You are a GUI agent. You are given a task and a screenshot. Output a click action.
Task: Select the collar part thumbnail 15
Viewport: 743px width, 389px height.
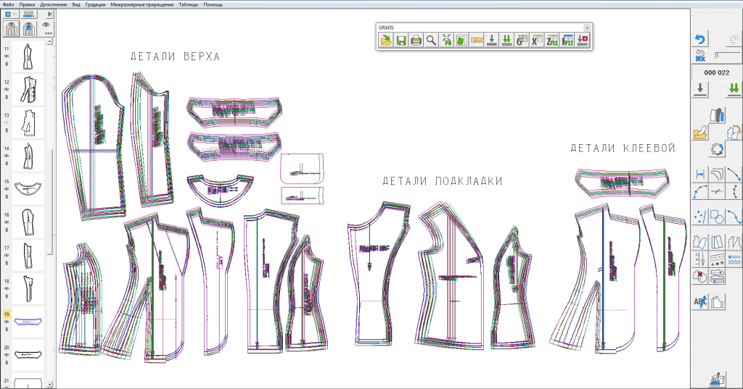point(29,186)
